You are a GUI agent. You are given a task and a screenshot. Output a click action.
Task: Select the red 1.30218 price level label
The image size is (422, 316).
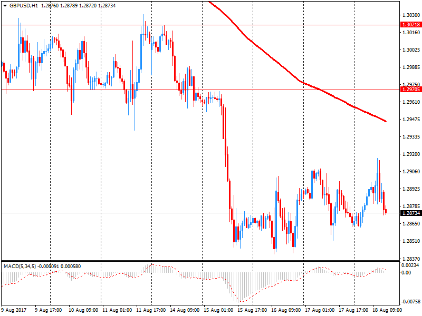coord(411,25)
